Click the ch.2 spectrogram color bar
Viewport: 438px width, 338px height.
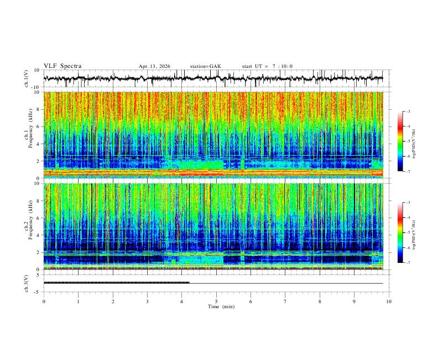(400, 233)
